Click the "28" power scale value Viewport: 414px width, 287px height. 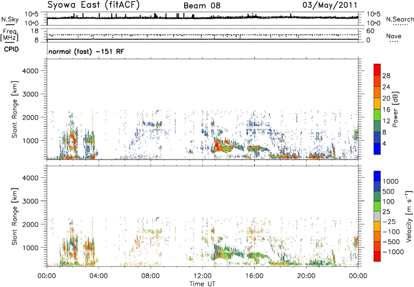coord(386,76)
